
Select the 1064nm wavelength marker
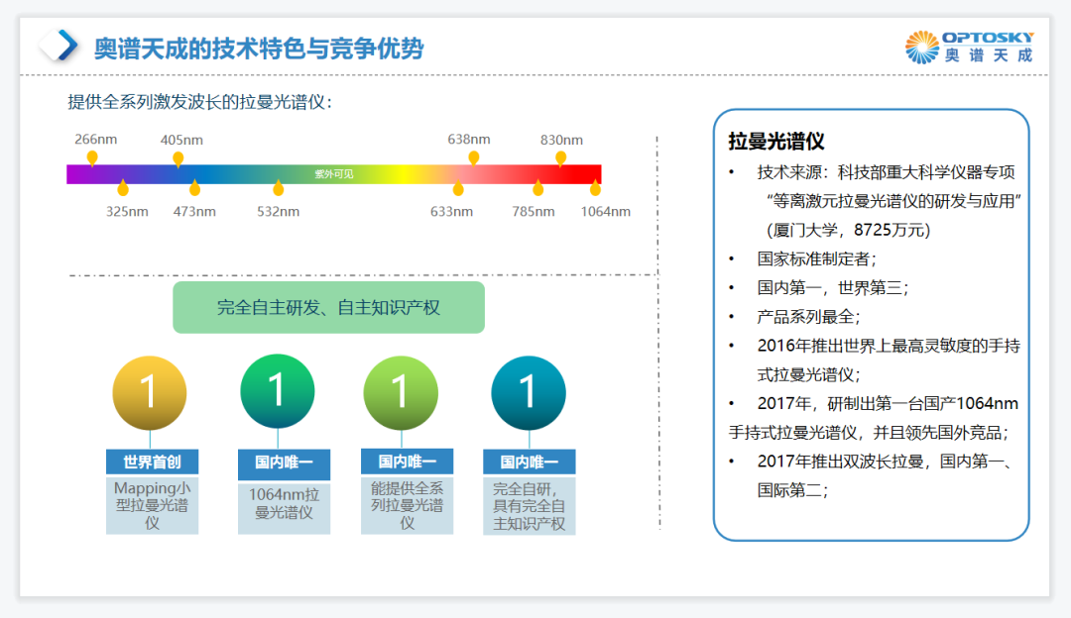click(596, 187)
